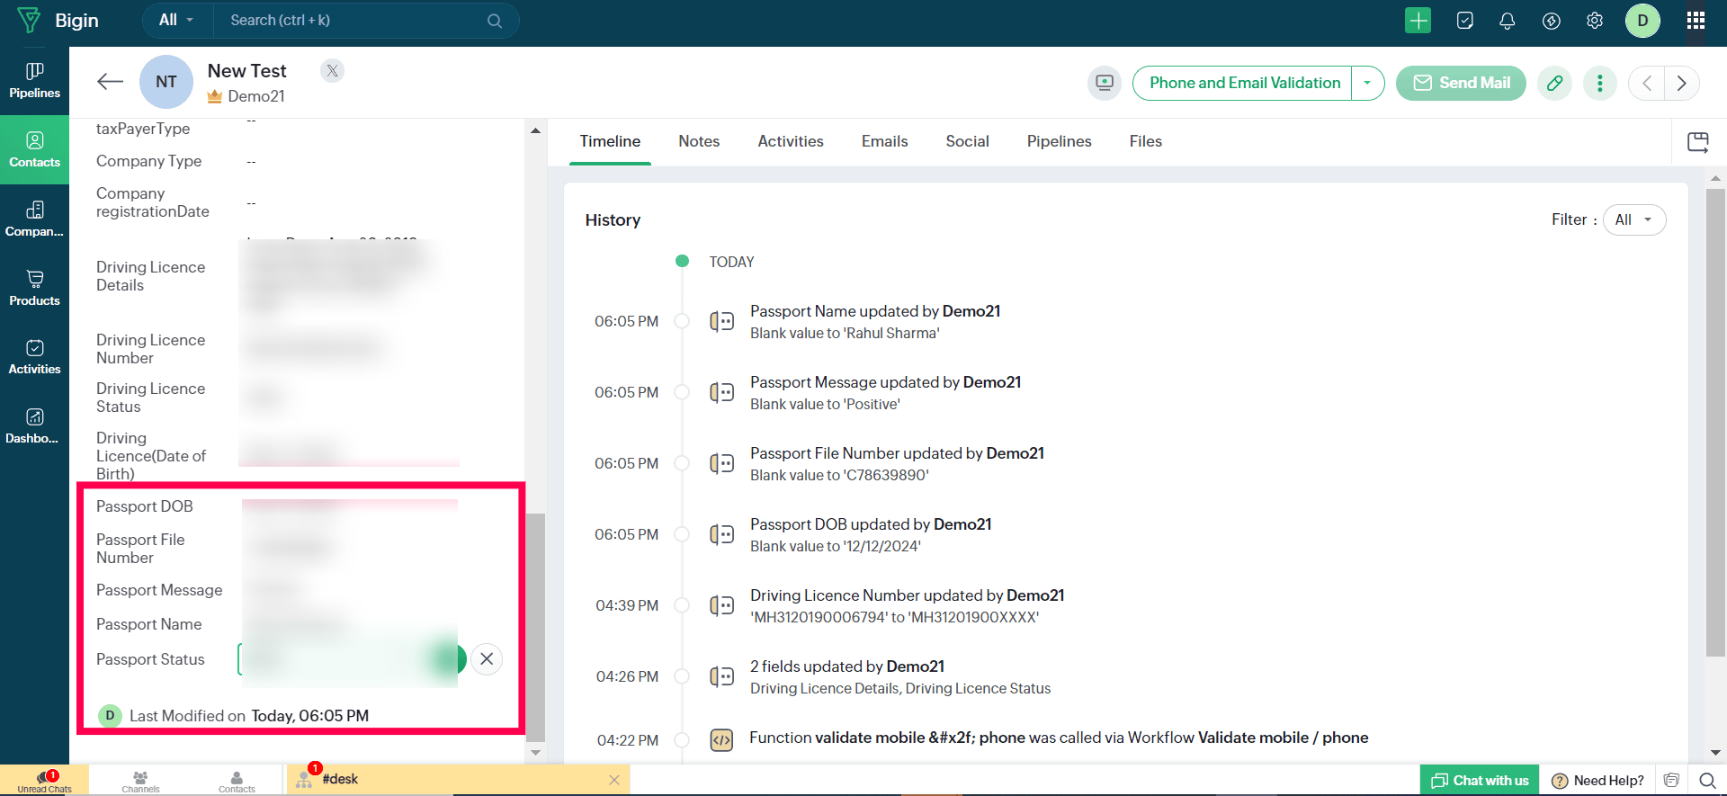Open the tasks checklist icon in header
Screen dimensions: 1727x796
pyautogui.click(x=1464, y=21)
